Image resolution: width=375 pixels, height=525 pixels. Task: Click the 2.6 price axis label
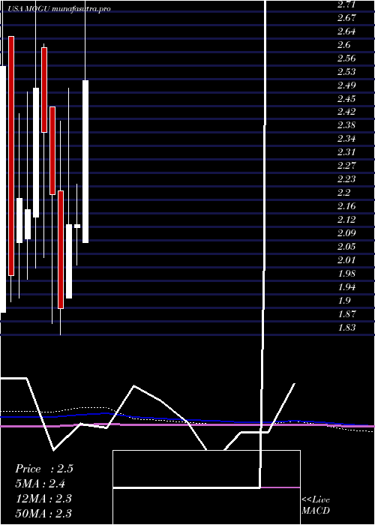point(343,45)
